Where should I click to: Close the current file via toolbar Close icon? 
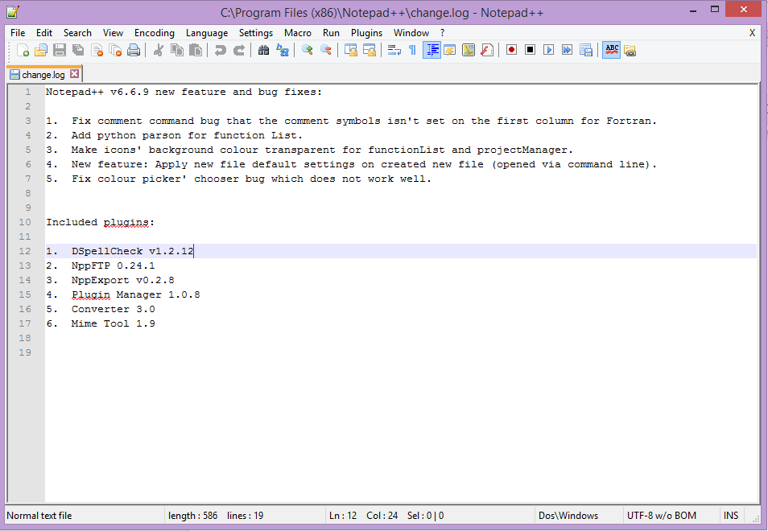(x=97, y=50)
